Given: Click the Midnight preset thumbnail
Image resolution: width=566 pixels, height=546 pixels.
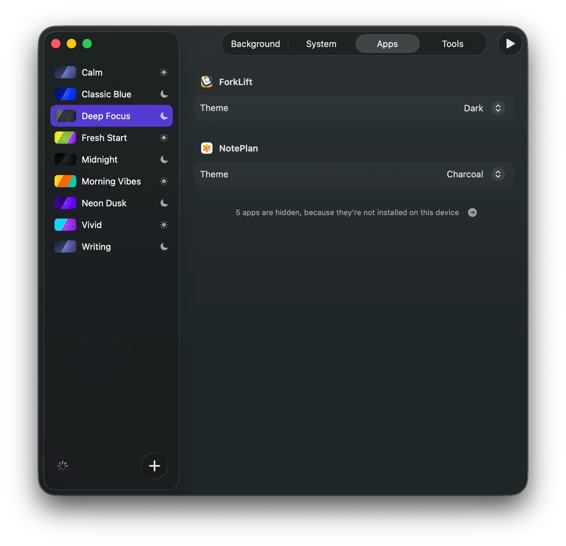Looking at the screenshot, I should pyautogui.click(x=65, y=160).
